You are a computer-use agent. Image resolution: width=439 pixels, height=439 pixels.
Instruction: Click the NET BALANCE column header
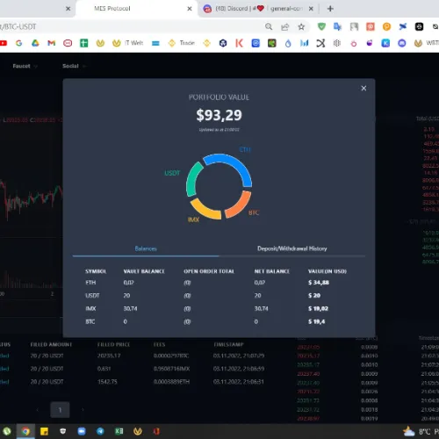coord(272,271)
